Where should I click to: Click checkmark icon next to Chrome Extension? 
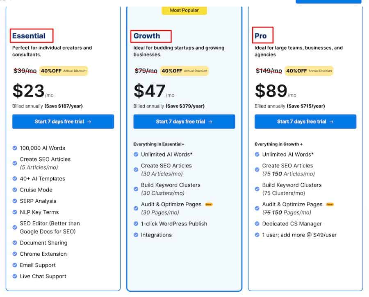pos(15,254)
